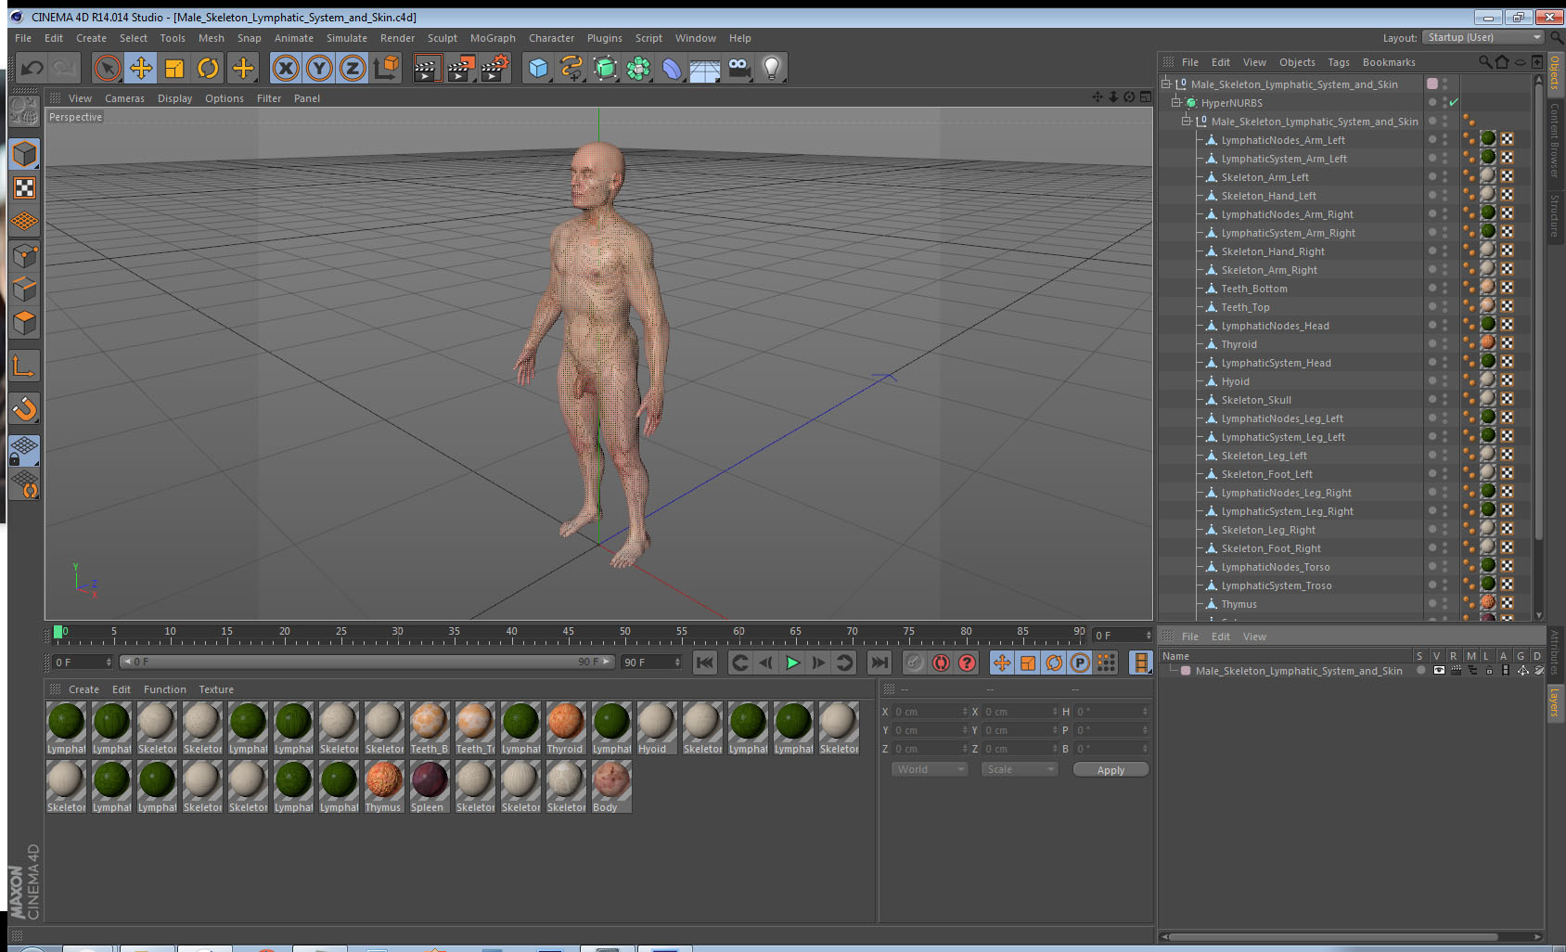
Task: Open Object Manager Tags menu
Action: [1339, 62]
